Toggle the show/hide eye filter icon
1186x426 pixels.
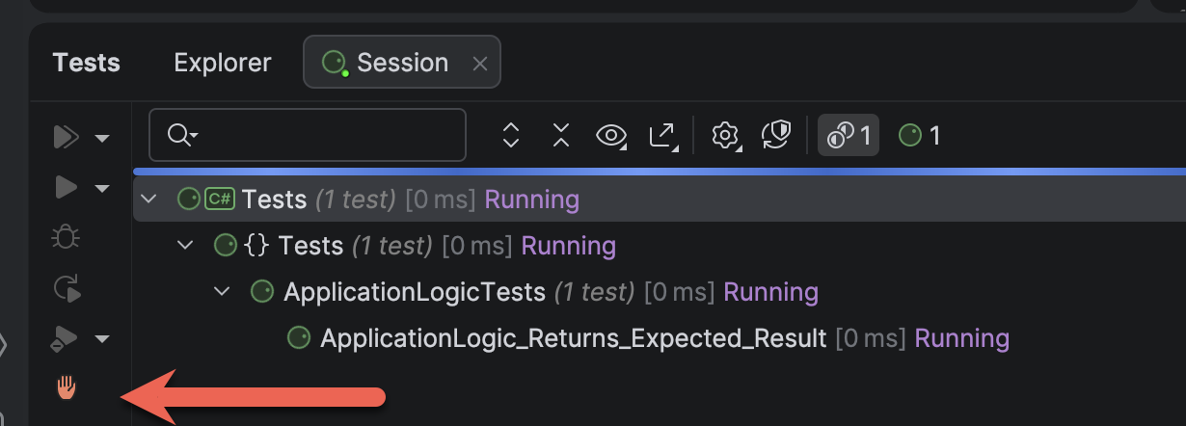pyautogui.click(x=610, y=136)
